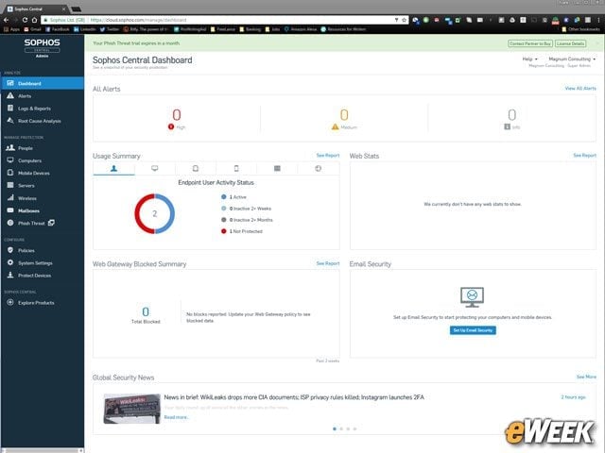
Task: Select the mobile phone tab in Usage Summary
Action: (236, 168)
